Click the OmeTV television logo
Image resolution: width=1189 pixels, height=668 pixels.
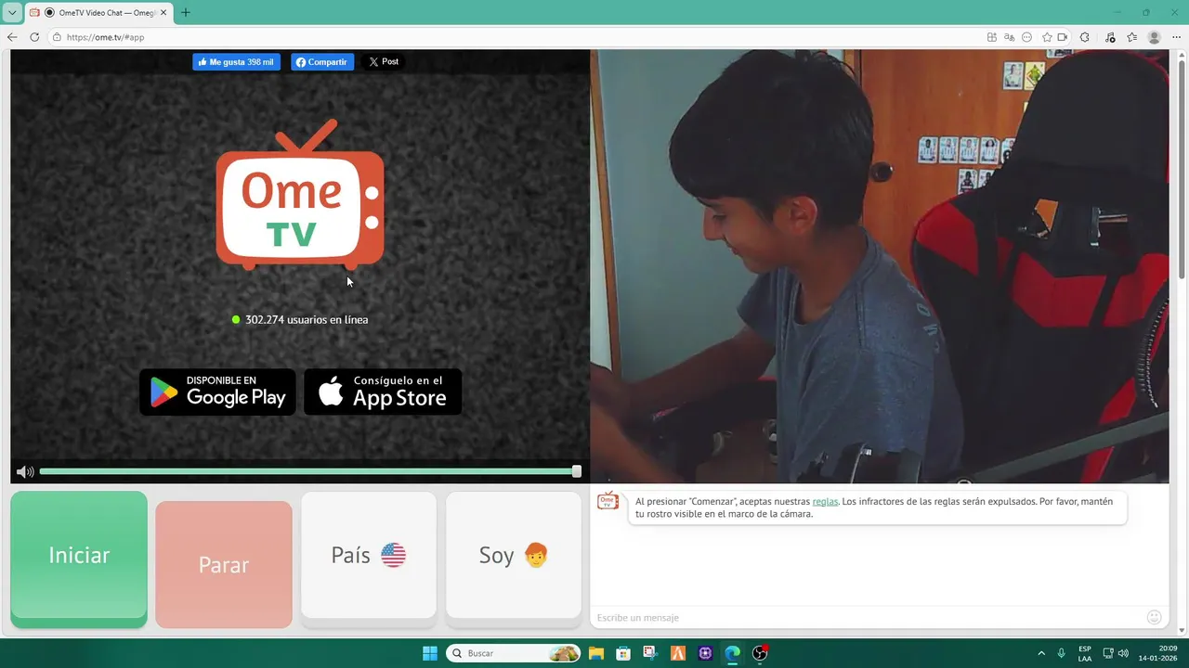point(300,196)
